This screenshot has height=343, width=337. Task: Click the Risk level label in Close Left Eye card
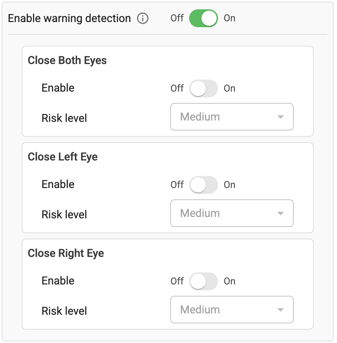click(64, 214)
